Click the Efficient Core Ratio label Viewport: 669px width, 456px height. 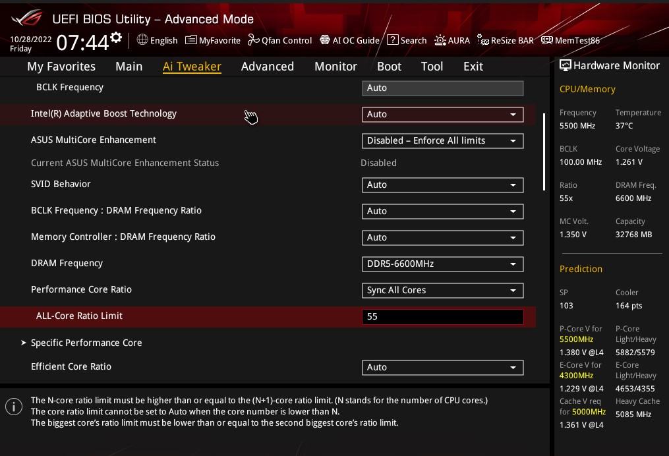[x=71, y=366]
